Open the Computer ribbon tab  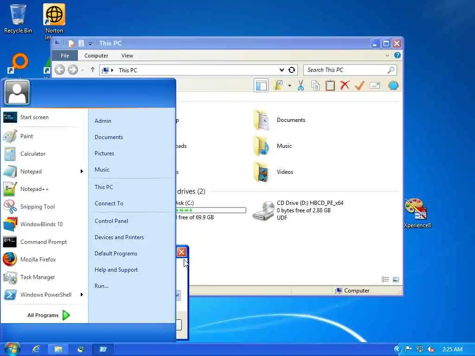point(96,56)
